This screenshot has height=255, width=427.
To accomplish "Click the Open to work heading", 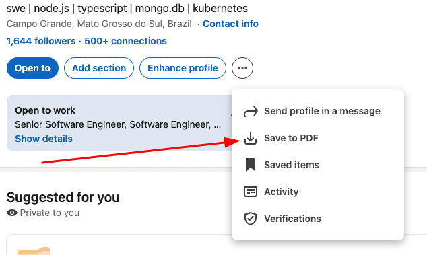I will coord(45,110).
